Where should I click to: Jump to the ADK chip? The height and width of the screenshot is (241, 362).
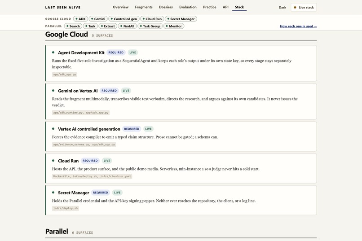tap(80, 19)
